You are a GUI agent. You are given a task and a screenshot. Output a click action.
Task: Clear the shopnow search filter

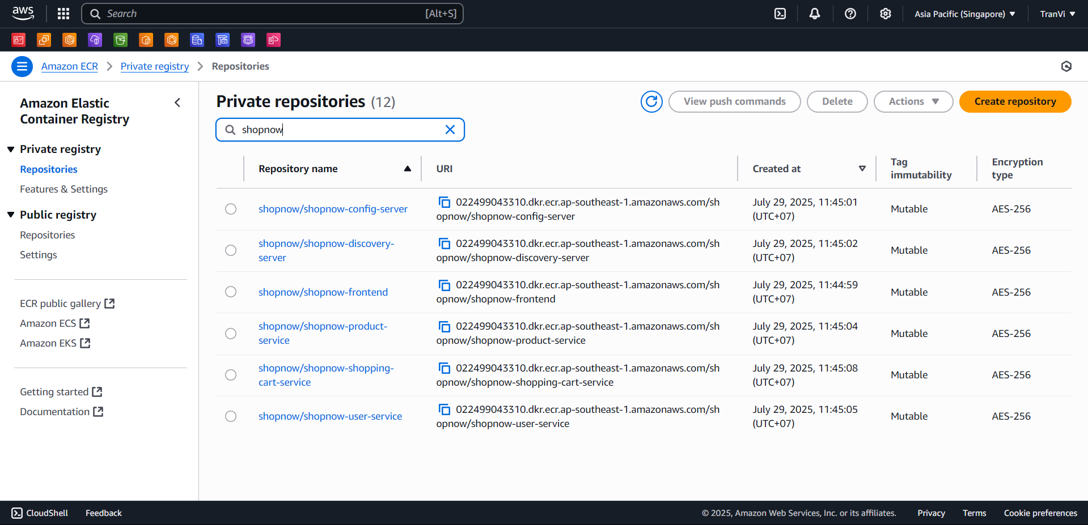[450, 129]
